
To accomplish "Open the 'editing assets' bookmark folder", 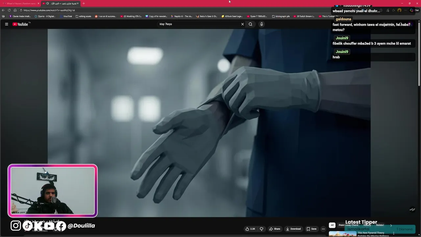I will click(83, 16).
